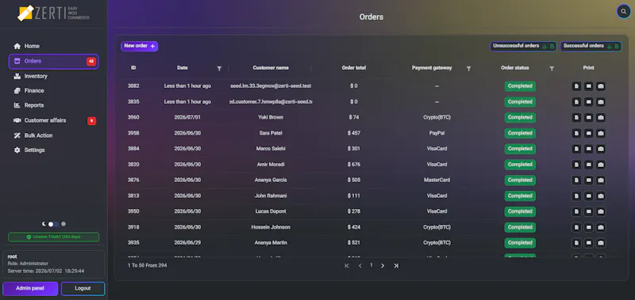Click the MasterCard payment gateway cell
This screenshot has height=300, width=635.
pyautogui.click(x=437, y=180)
